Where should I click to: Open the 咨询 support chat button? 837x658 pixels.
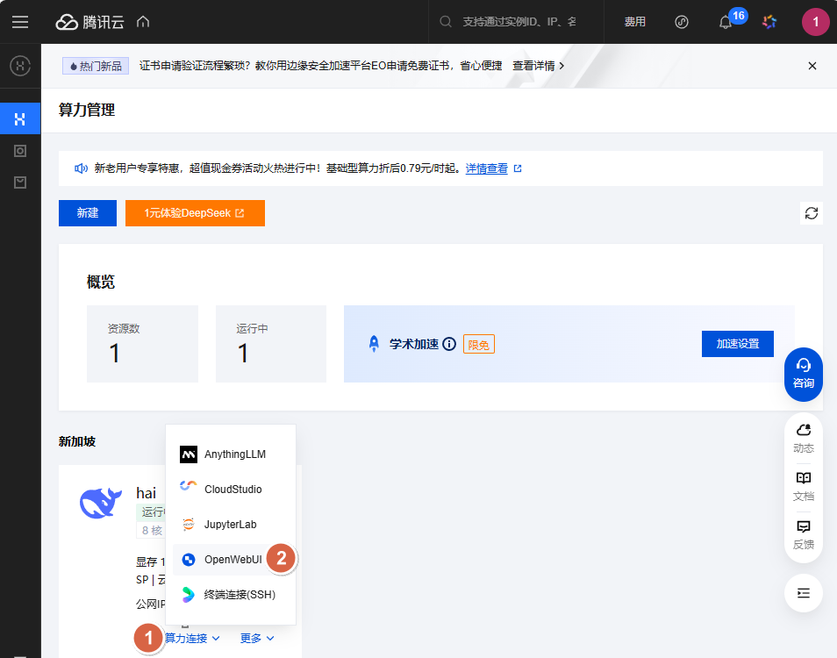(x=804, y=374)
